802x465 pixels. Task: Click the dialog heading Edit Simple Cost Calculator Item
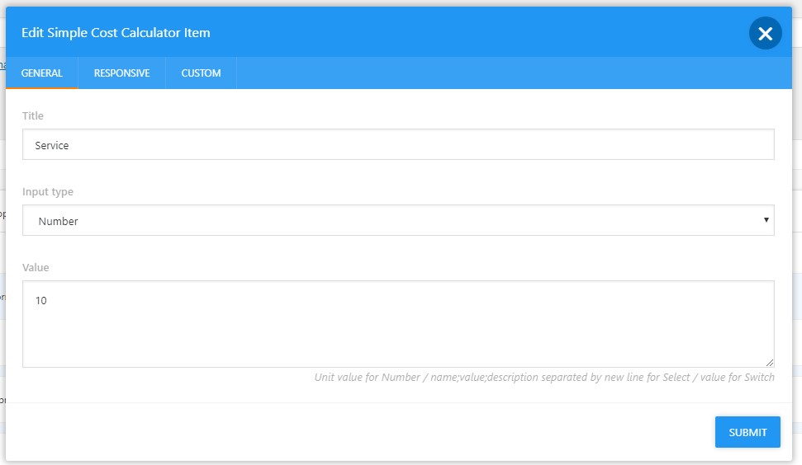click(x=116, y=33)
